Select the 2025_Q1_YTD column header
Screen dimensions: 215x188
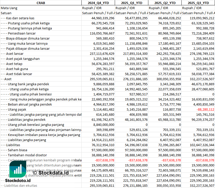(x=131, y=3)
